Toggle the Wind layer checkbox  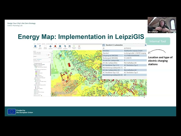coord(35,90)
